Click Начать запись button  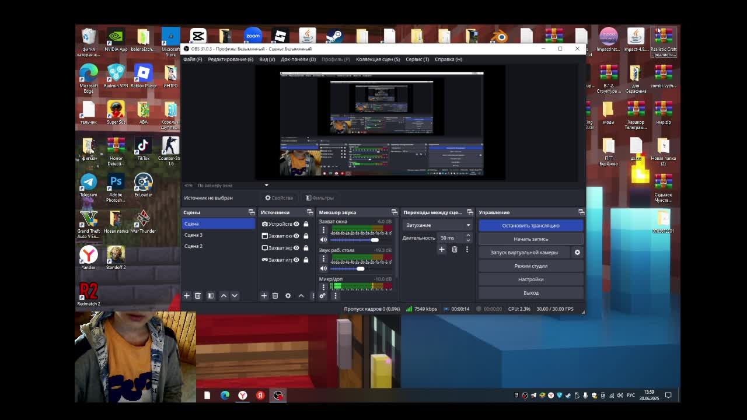click(530, 239)
